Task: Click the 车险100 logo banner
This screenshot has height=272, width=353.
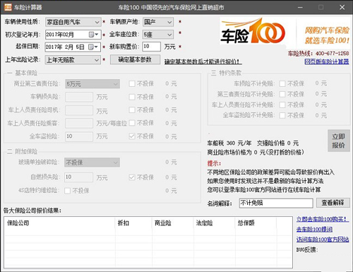Action: 253,31
